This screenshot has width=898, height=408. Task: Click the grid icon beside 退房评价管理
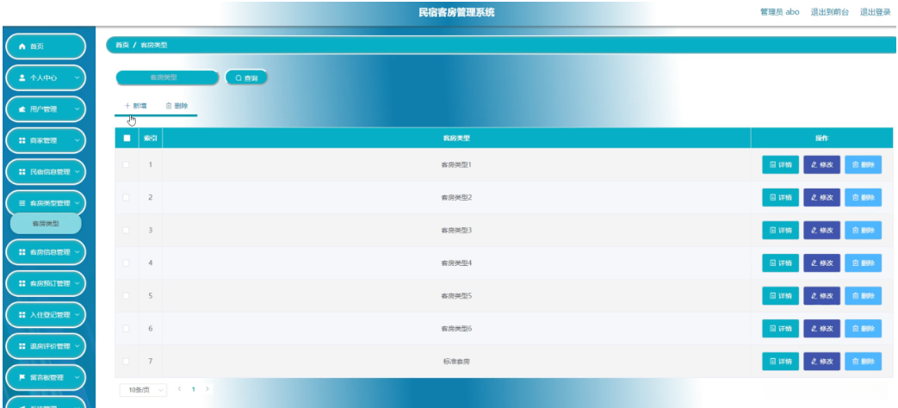point(22,346)
